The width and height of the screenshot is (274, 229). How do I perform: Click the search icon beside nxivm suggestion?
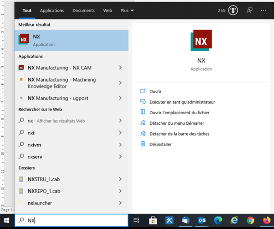tap(21, 144)
